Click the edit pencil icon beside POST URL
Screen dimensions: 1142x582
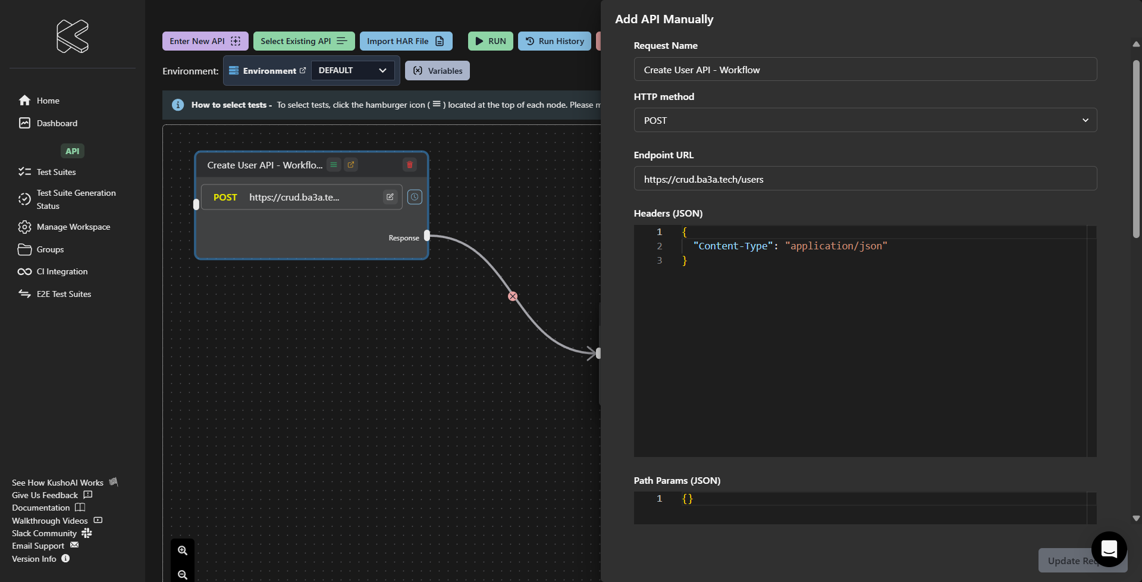click(x=390, y=197)
